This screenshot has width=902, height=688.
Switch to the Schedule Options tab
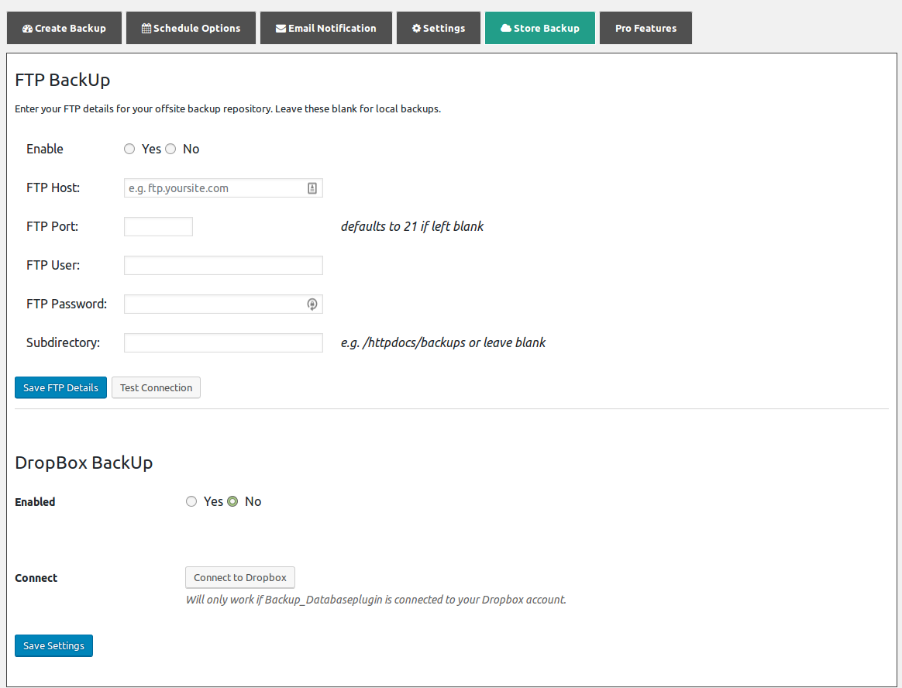coord(191,28)
